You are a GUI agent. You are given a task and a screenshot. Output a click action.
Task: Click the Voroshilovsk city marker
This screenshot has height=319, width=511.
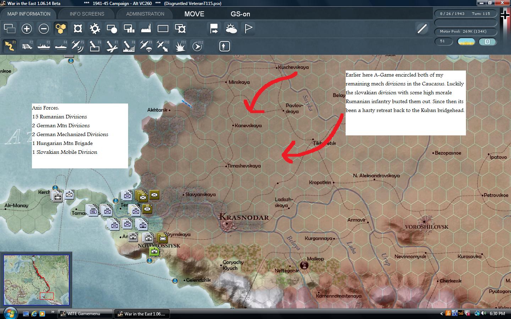click(x=424, y=221)
